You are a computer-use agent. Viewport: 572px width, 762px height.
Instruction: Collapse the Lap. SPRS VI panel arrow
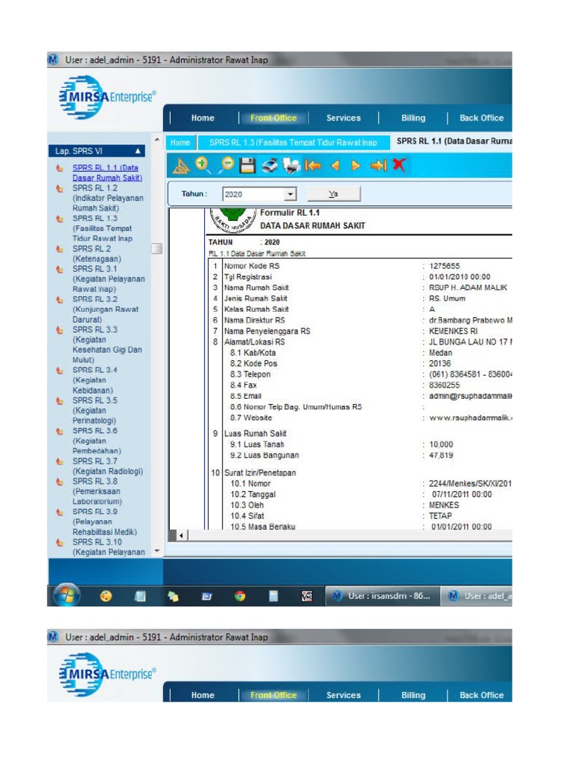pyautogui.click(x=138, y=151)
